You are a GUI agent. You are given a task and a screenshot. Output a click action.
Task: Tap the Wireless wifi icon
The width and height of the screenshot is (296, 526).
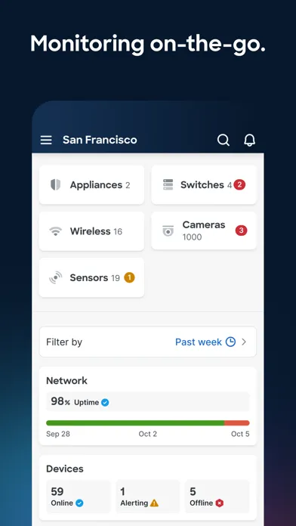pos(56,231)
